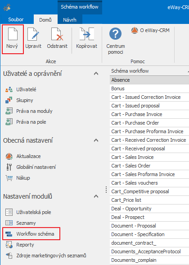Collapse the Nastavení modulů section
The height and width of the screenshot is (265, 189).
click(96, 196)
